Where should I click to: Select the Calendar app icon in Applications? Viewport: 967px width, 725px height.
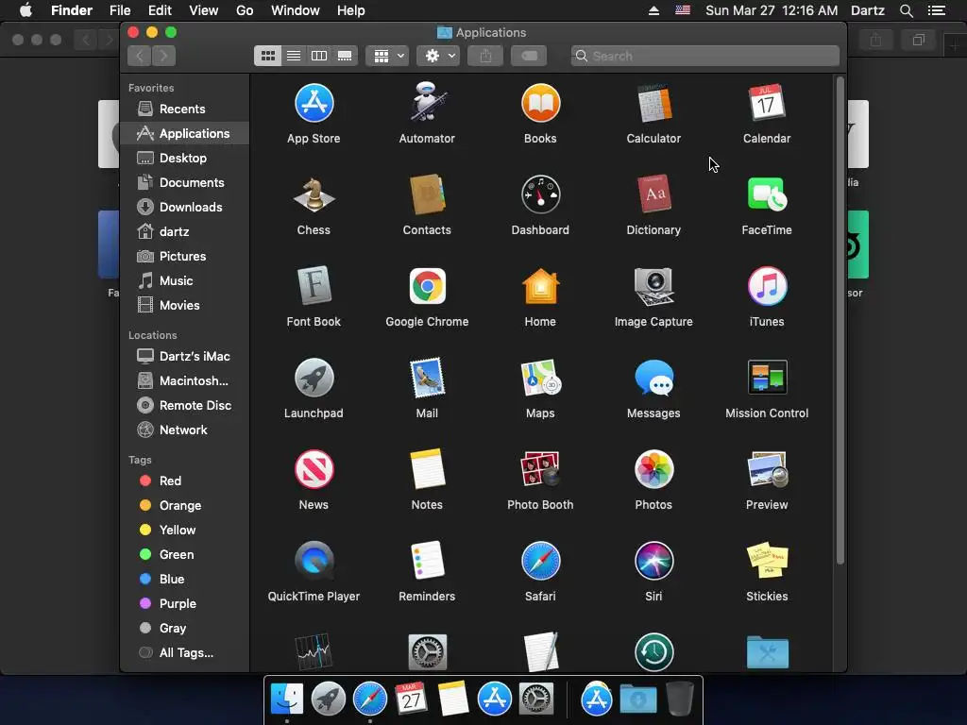[x=767, y=103]
